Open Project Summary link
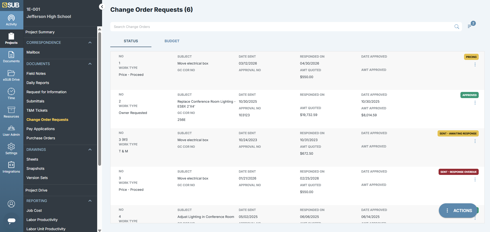This screenshot has height=232, width=490. click(40, 32)
